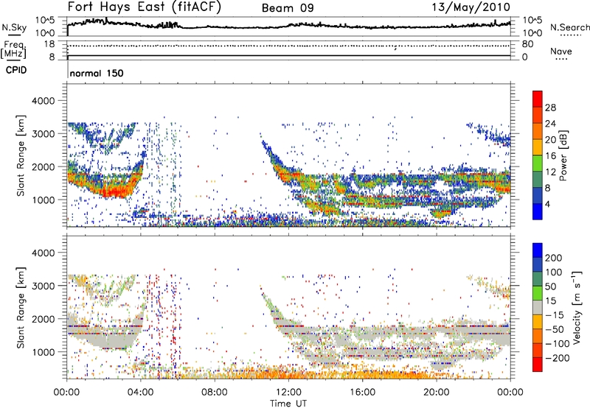Click the solid line sample under N.Sky
This screenshot has width=590, height=408.
pyautogui.click(x=14, y=35)
